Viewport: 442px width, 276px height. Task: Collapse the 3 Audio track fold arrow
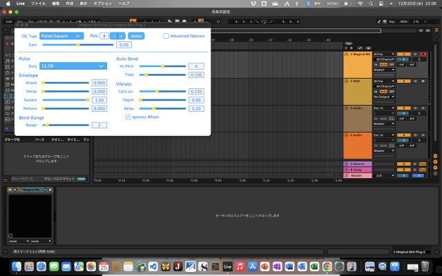(x=347, y=108)
